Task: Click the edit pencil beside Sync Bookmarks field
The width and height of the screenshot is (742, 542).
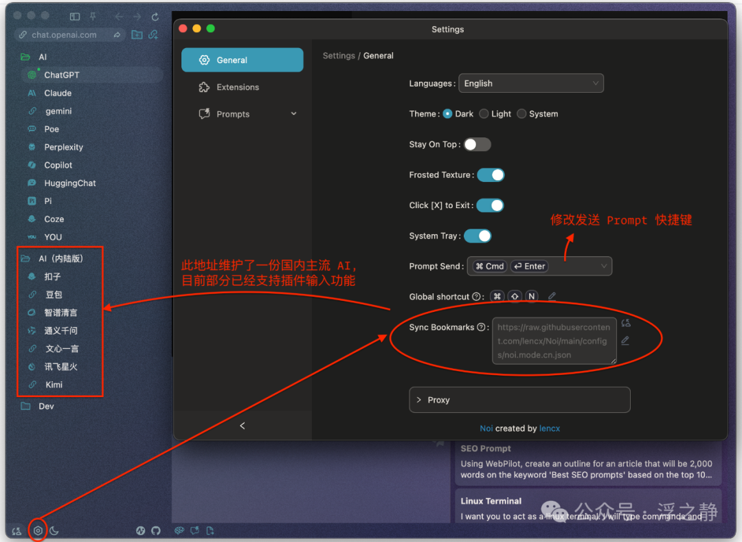Action: pyautogui.click(x=625, y=341)
